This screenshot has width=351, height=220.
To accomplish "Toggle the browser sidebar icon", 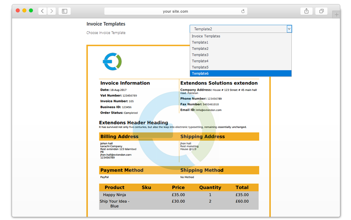I will pos(64,11).
